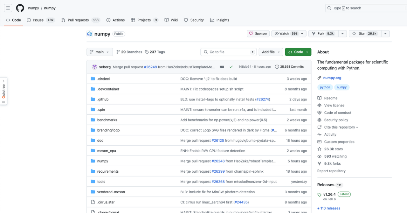Screen dimensions: 407x213
Task: Open the tools folder
Action: click(x=101, y=182)
